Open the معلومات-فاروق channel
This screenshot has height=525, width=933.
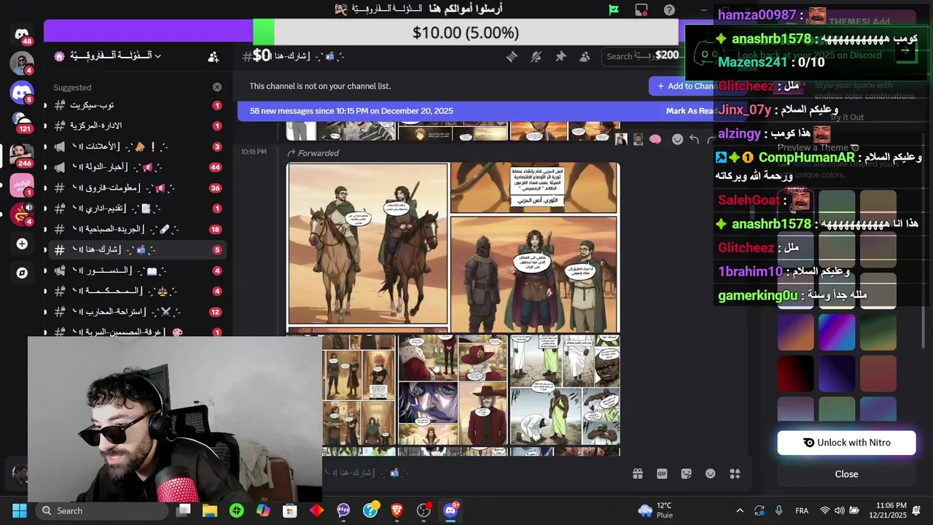click(x=137, y=188)
